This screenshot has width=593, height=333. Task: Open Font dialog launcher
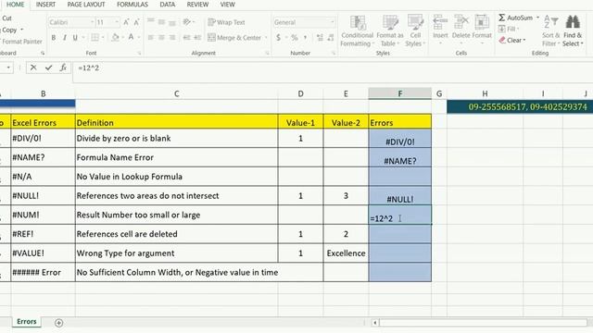pyautogui.click(x=139, y=54)
